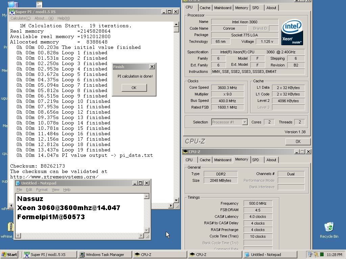
Task: Close the Finish dialog with its X button
Action: (152, 67)
